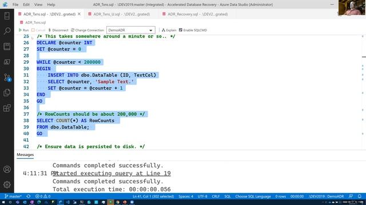Click the 'Sample Text.' string literal
Screen dimensions: 366x205
point(114,82)
